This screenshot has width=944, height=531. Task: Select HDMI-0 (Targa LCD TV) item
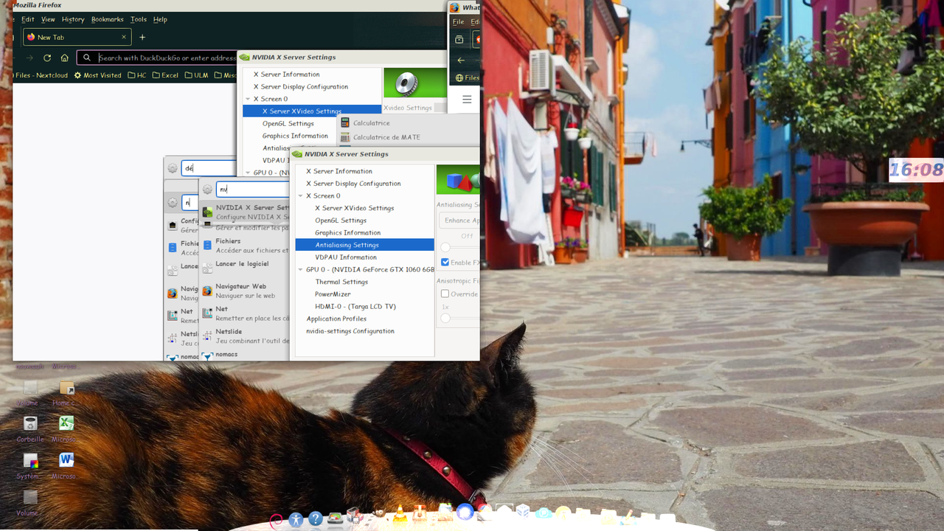tap(355, 307)
